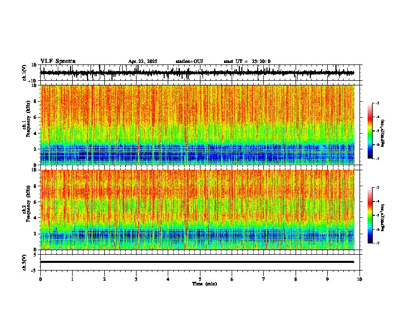Click the ch.3 flat voltage trace line

(197, 262)
